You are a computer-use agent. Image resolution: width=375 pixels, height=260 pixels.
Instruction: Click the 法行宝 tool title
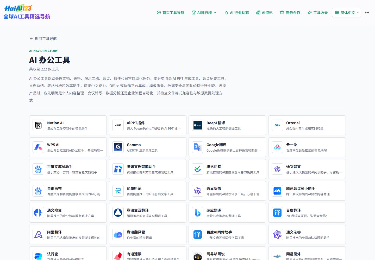53,254
